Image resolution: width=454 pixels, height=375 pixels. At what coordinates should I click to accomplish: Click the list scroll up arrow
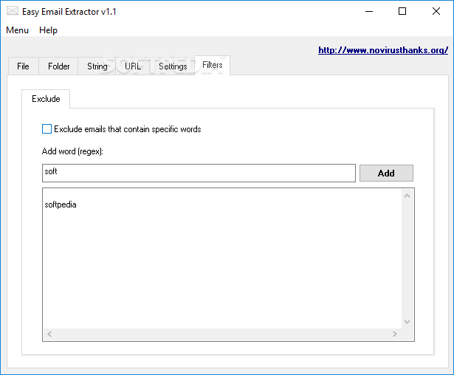407,196
